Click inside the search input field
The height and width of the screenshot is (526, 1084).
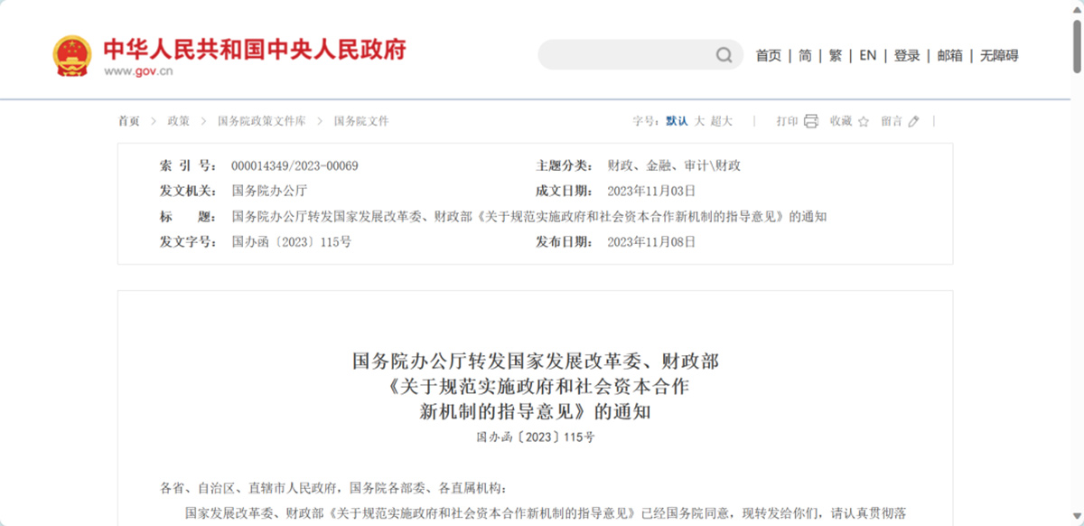pos(623,55)
